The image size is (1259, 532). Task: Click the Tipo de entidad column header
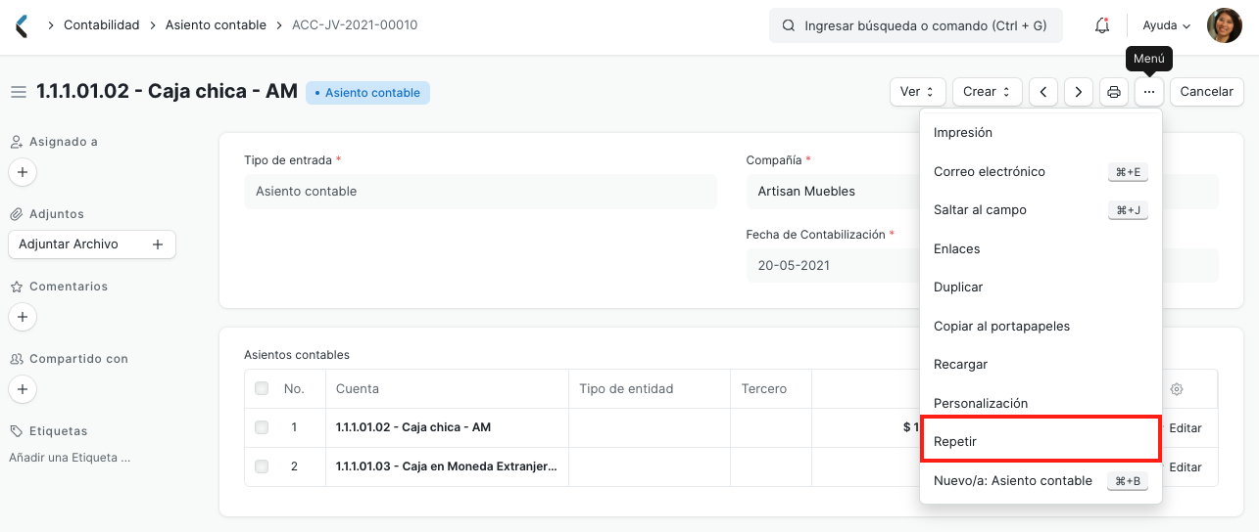(x=650, y=389)
